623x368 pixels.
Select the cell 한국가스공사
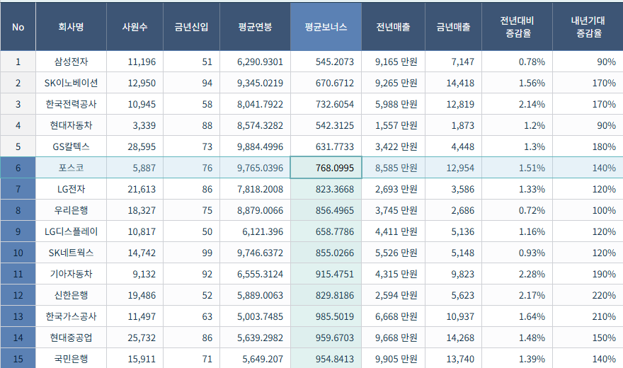(x=71, y=316)
